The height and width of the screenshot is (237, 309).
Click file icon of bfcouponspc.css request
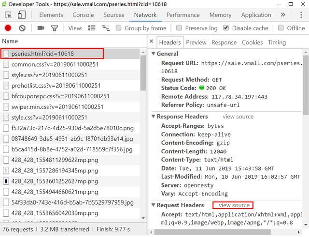point(6,96)
